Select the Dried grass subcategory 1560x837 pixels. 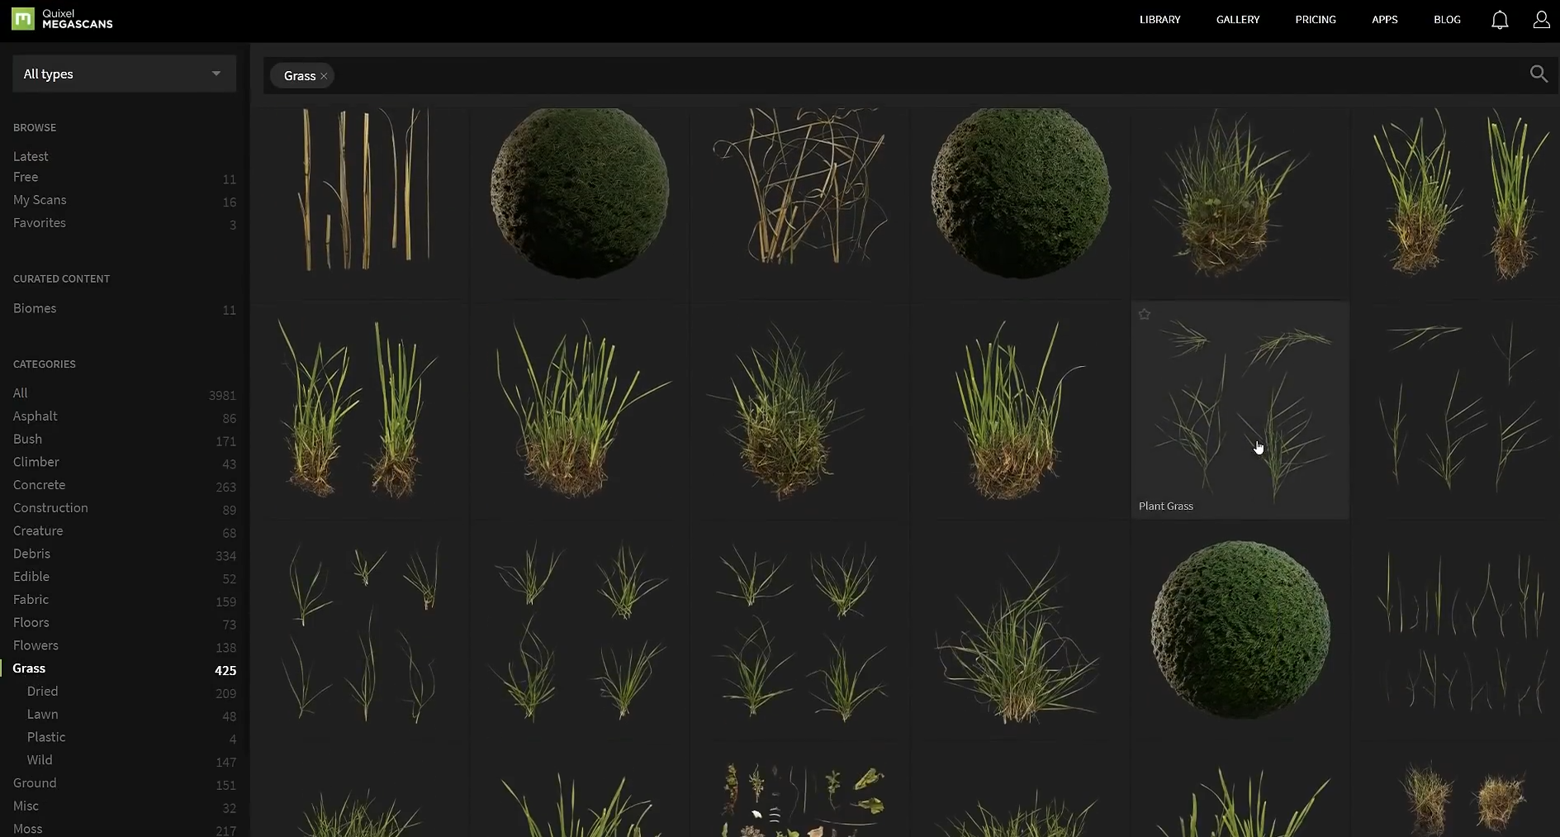pos(42,692)
